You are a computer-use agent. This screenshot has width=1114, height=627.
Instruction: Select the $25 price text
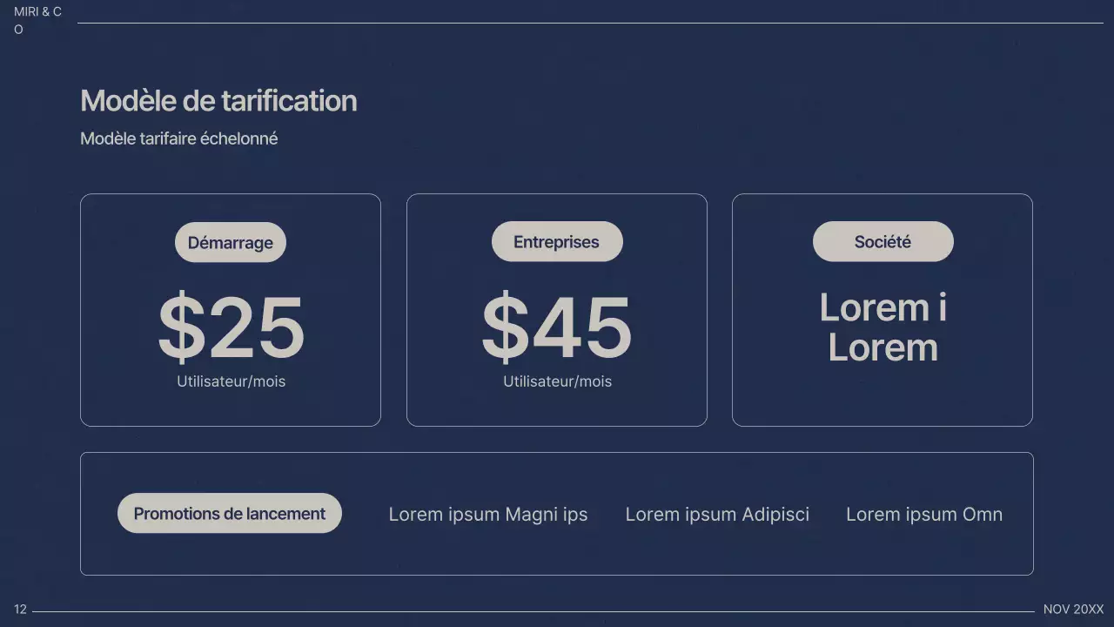coord(231,328)
